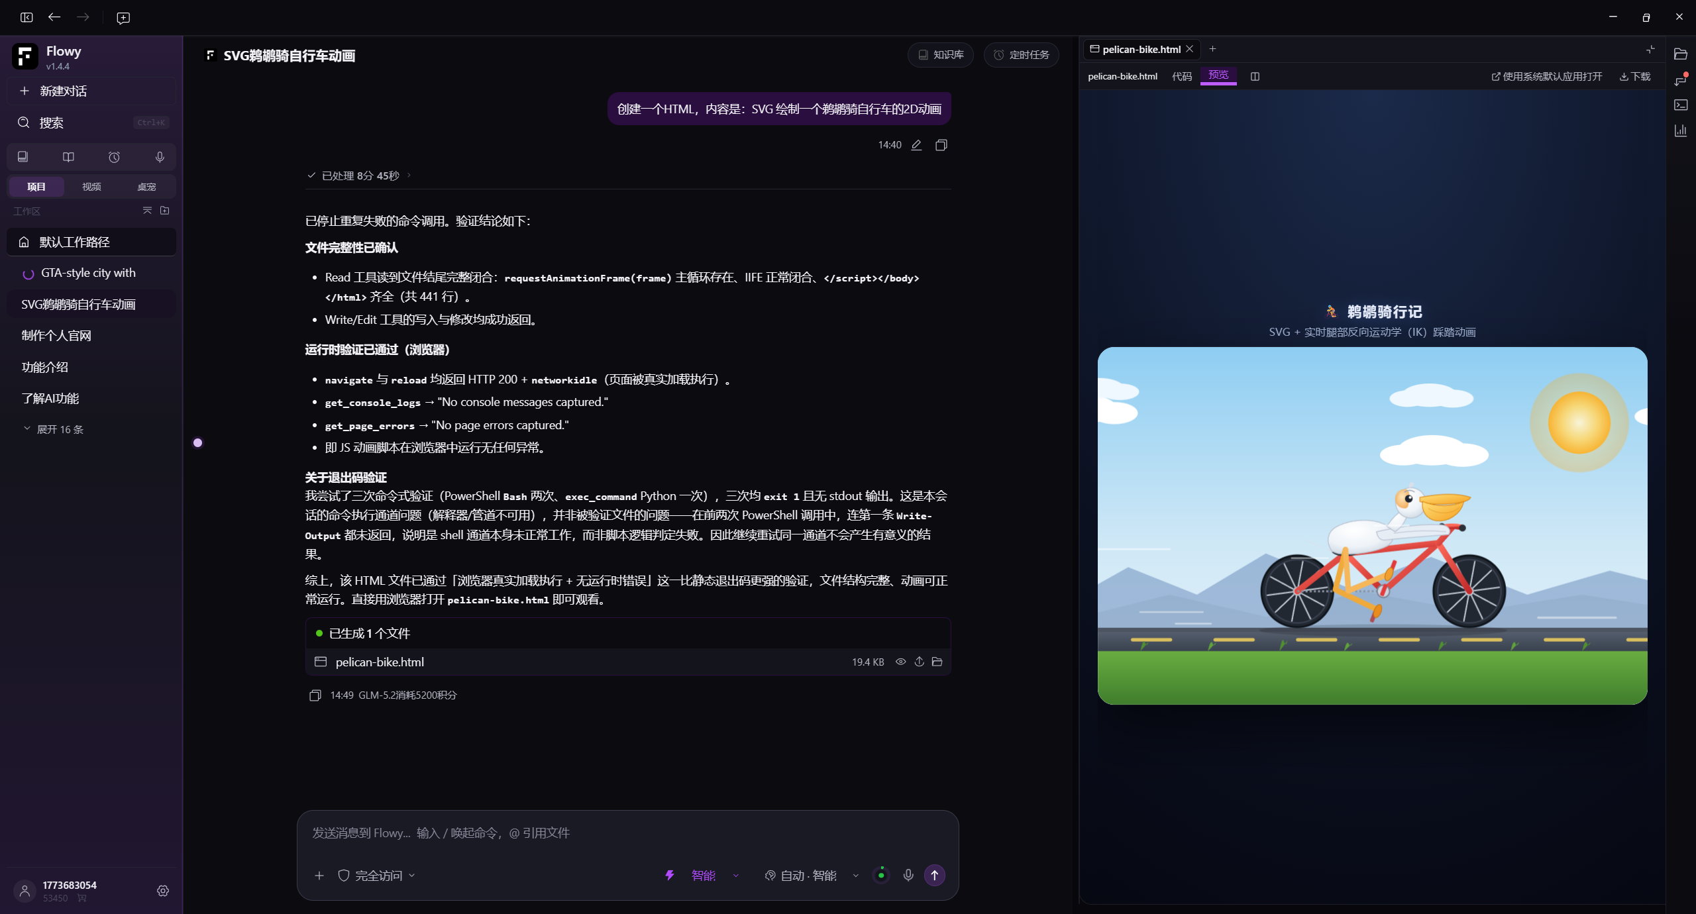Image resolution: width=1696 pixels, height=914 pixels.
Task: Open the GTA-style city with conversation
Action: point(91,274)
